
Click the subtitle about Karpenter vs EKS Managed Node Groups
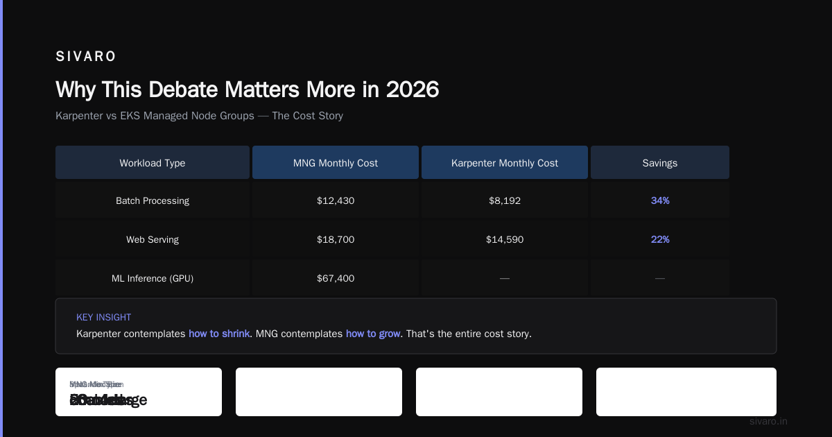[199, 116]
